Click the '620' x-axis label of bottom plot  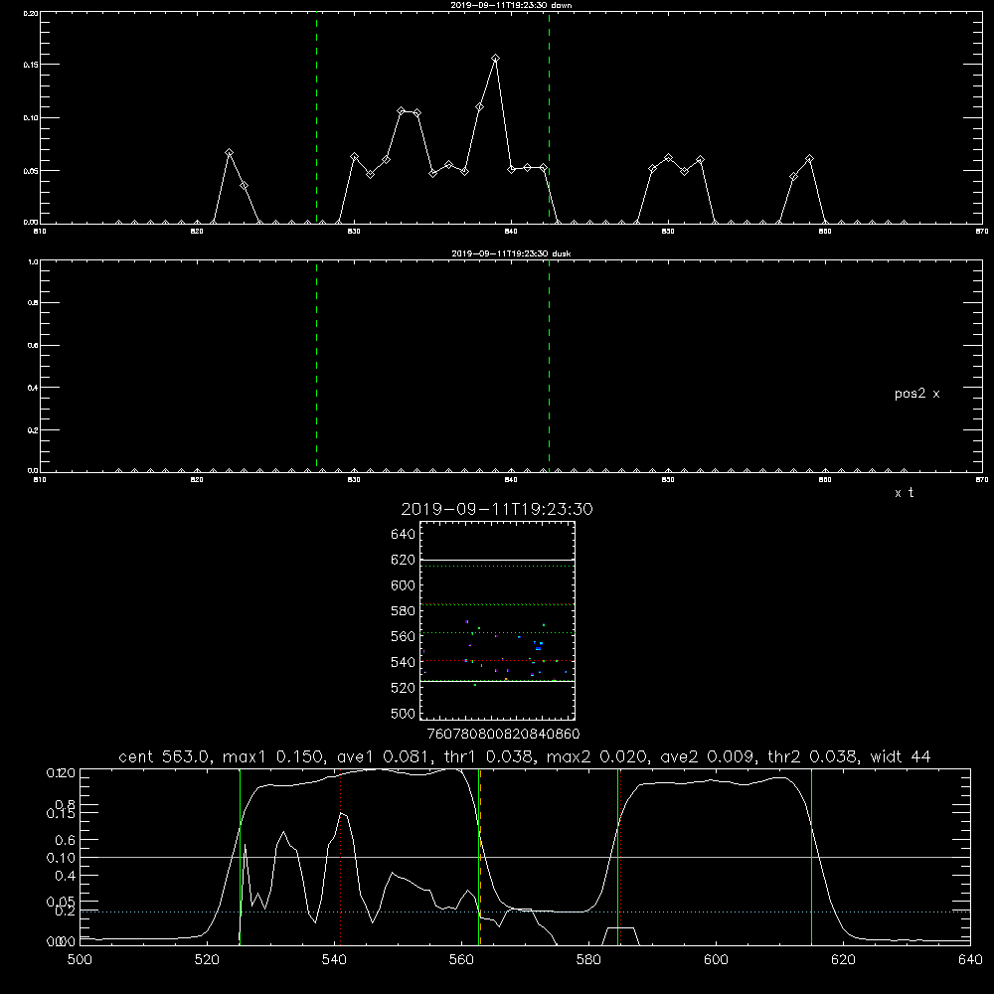point(843,960)
